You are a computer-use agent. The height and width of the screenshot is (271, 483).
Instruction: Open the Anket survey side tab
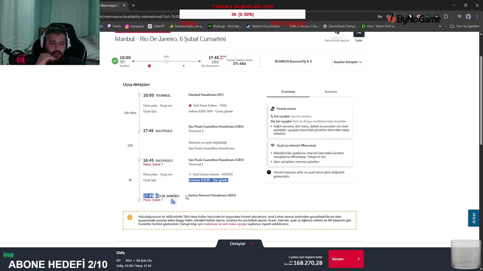474,218
